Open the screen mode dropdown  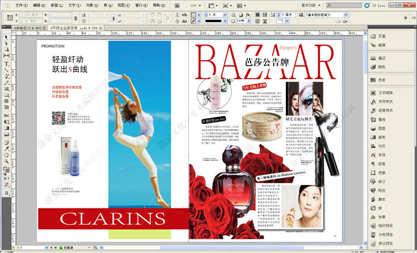(x=227, y=5)
